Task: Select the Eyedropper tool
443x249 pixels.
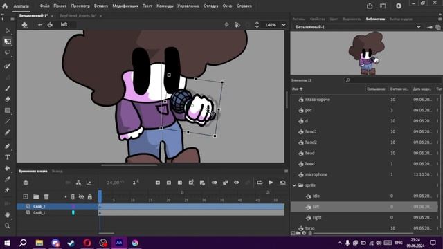Action: click(x=8, y=179)
